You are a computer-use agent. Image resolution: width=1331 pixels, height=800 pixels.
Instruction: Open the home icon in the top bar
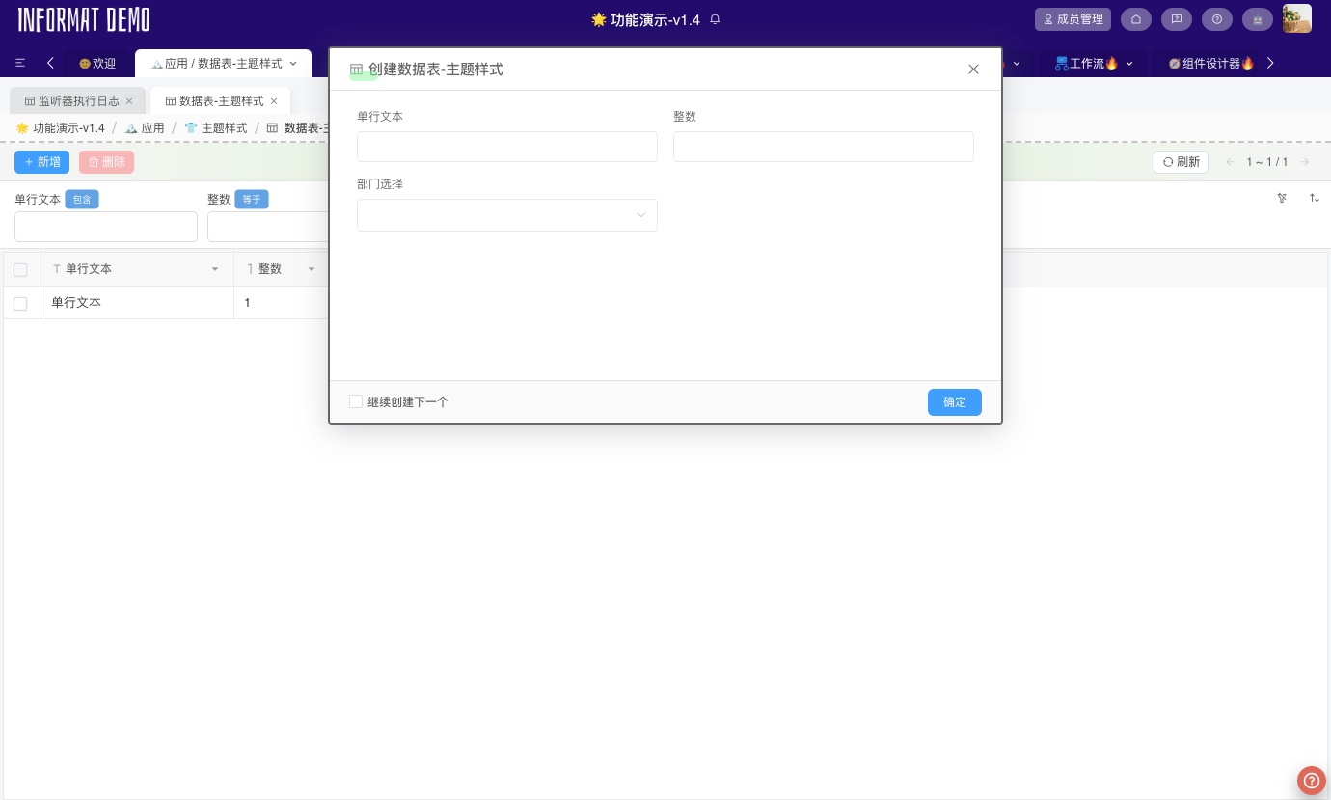(x=1136, y=18)
